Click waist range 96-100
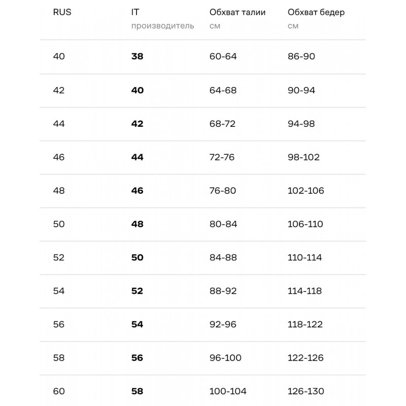The image size is (406, 406). [225, 358]
